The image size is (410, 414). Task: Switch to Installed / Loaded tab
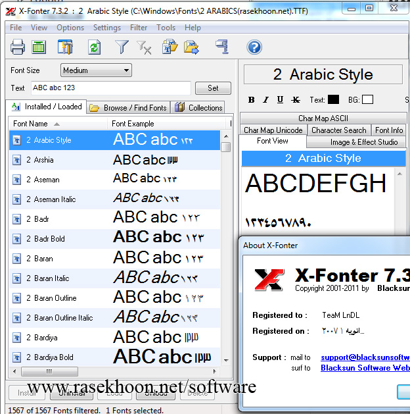pos(47,107)
